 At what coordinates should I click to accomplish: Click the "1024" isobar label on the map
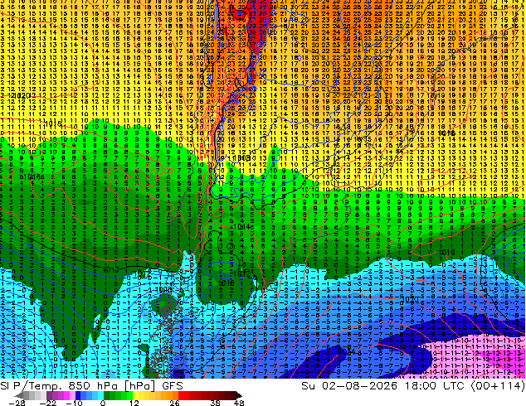346,352
